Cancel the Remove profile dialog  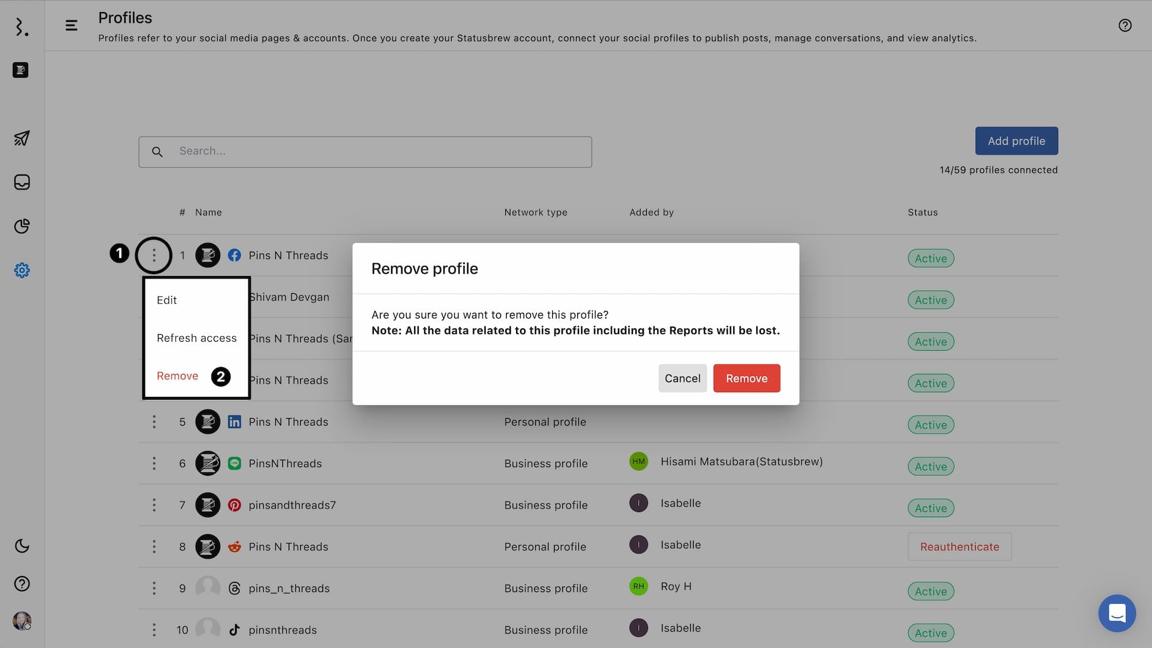682,378
